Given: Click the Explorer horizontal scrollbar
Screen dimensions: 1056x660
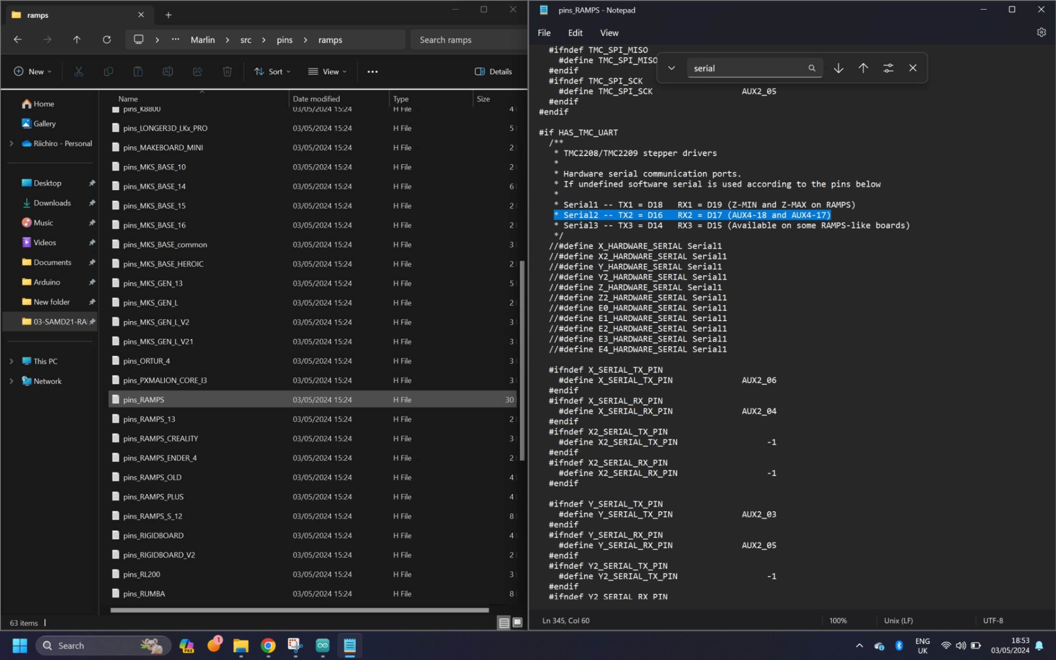Looking at the screenshot, I should [299, 610].
